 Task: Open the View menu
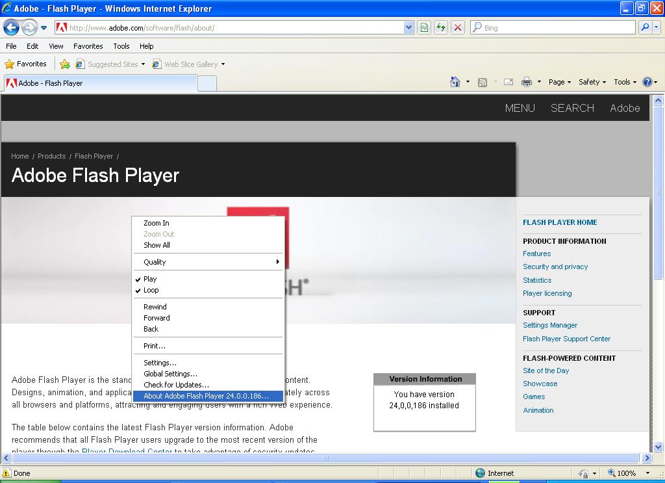[x=56, y=46]
